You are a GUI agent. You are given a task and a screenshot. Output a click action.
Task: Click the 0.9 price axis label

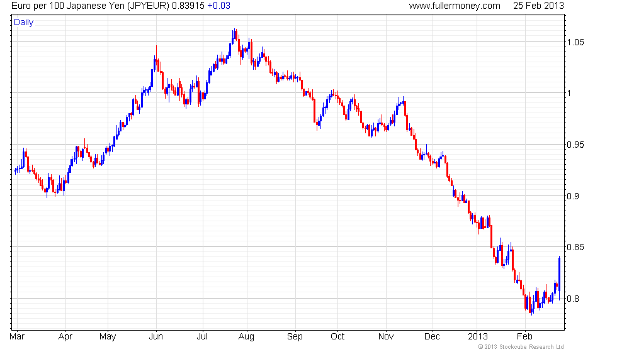(x=573, y=196)
